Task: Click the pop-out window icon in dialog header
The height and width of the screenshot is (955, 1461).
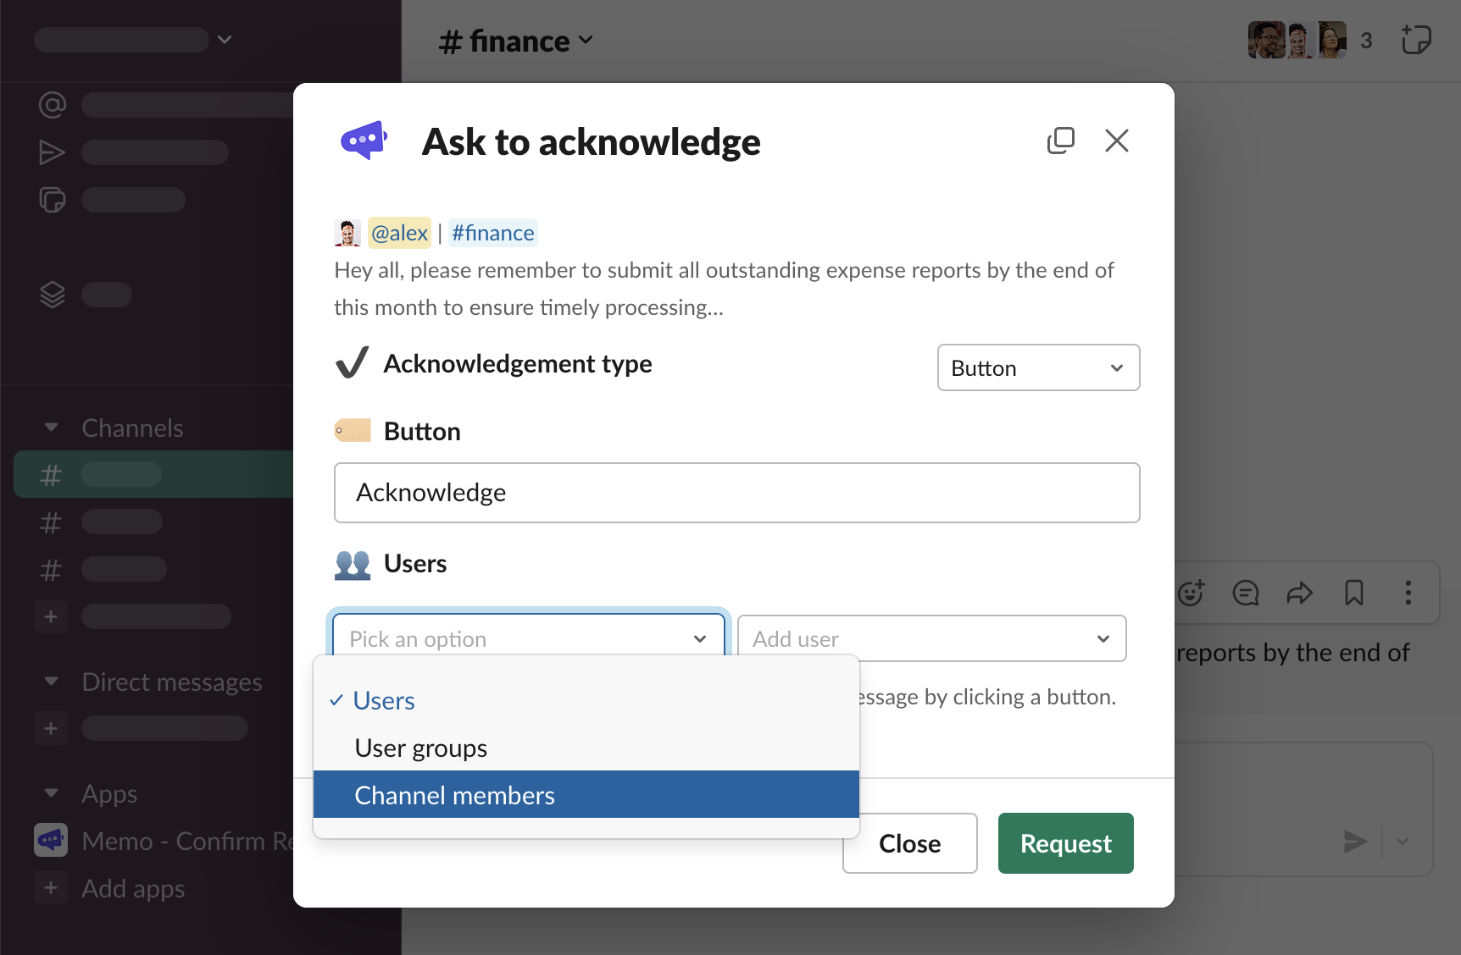Action: (x=1060, y=141)
